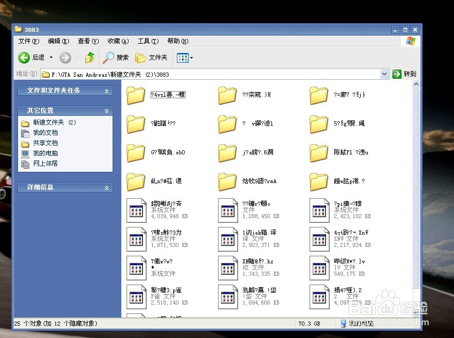Click the Up one level folder icon
Image resolution: width=454 pixels, height=338 pixels.
[89, 57]
